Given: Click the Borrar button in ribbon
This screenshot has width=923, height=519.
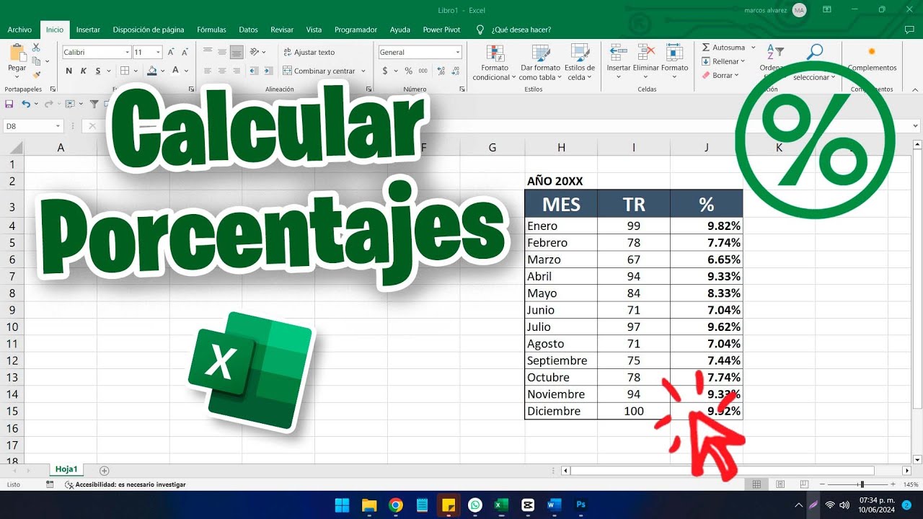Looking at the screenshot, I should click(x=720, y=75).
